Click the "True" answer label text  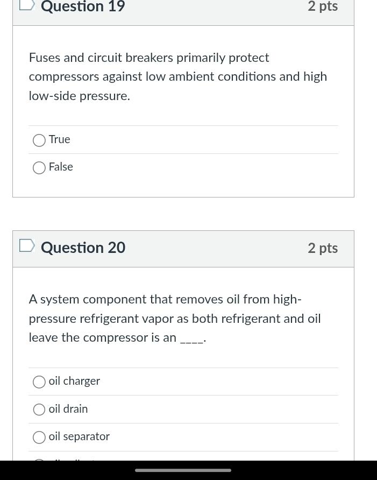pos(60,140)
